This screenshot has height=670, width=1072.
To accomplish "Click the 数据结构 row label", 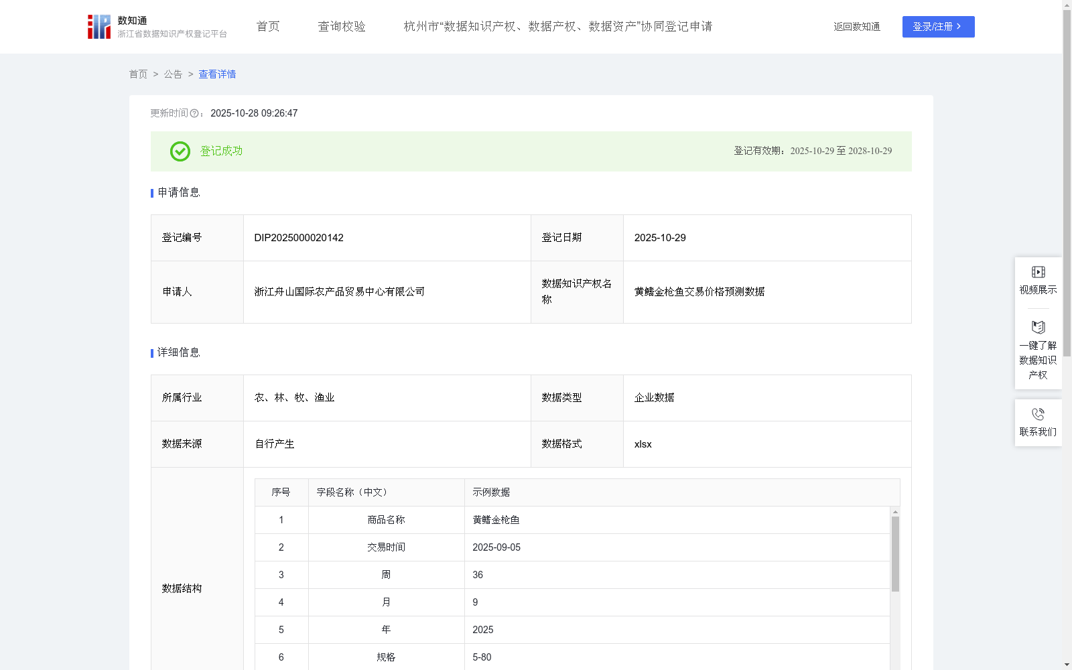I will [x=182, y=589].
